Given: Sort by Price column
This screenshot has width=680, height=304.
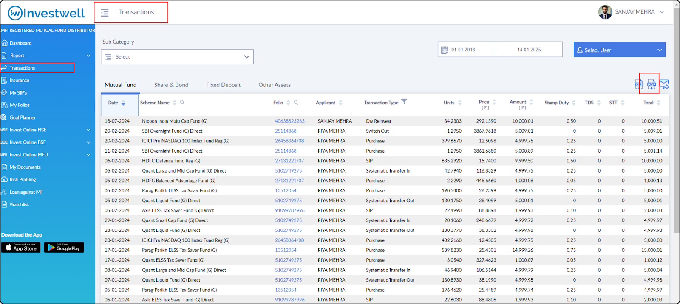Looking at the screenshot, I should pyautogui.click(x=494, y=102).
